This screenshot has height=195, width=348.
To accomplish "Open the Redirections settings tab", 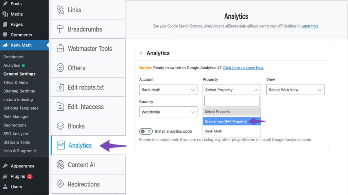I will coord(88,184).
